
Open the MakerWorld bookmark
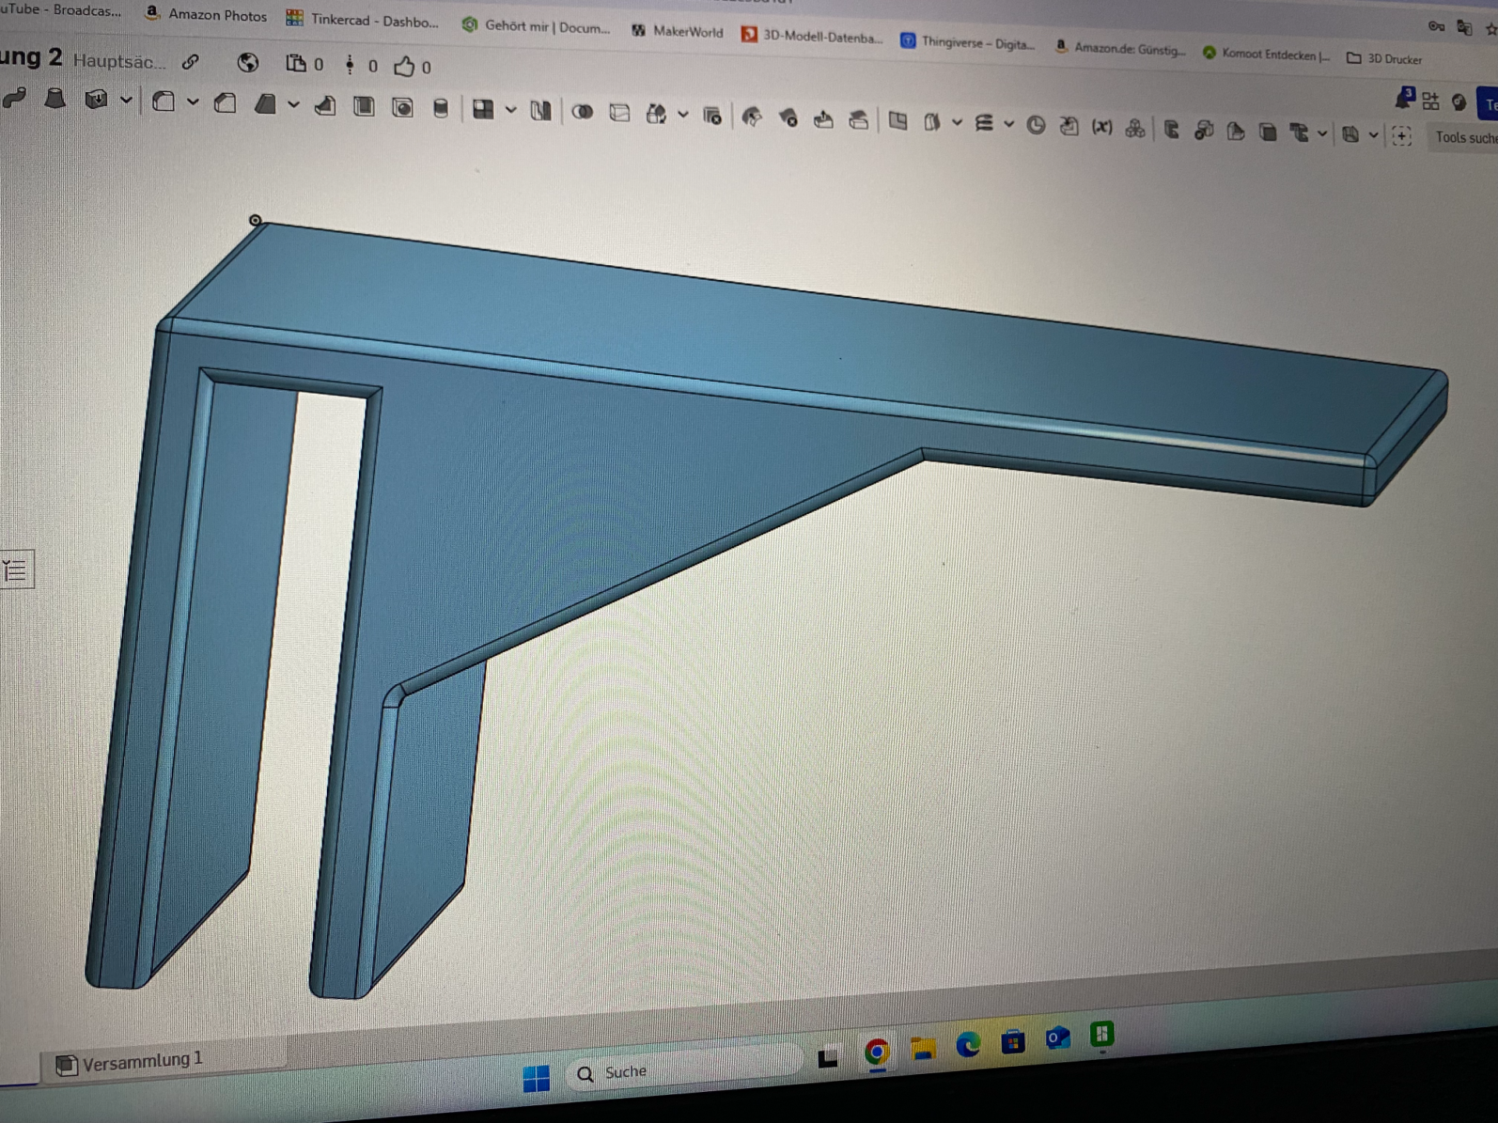point(677,31)
